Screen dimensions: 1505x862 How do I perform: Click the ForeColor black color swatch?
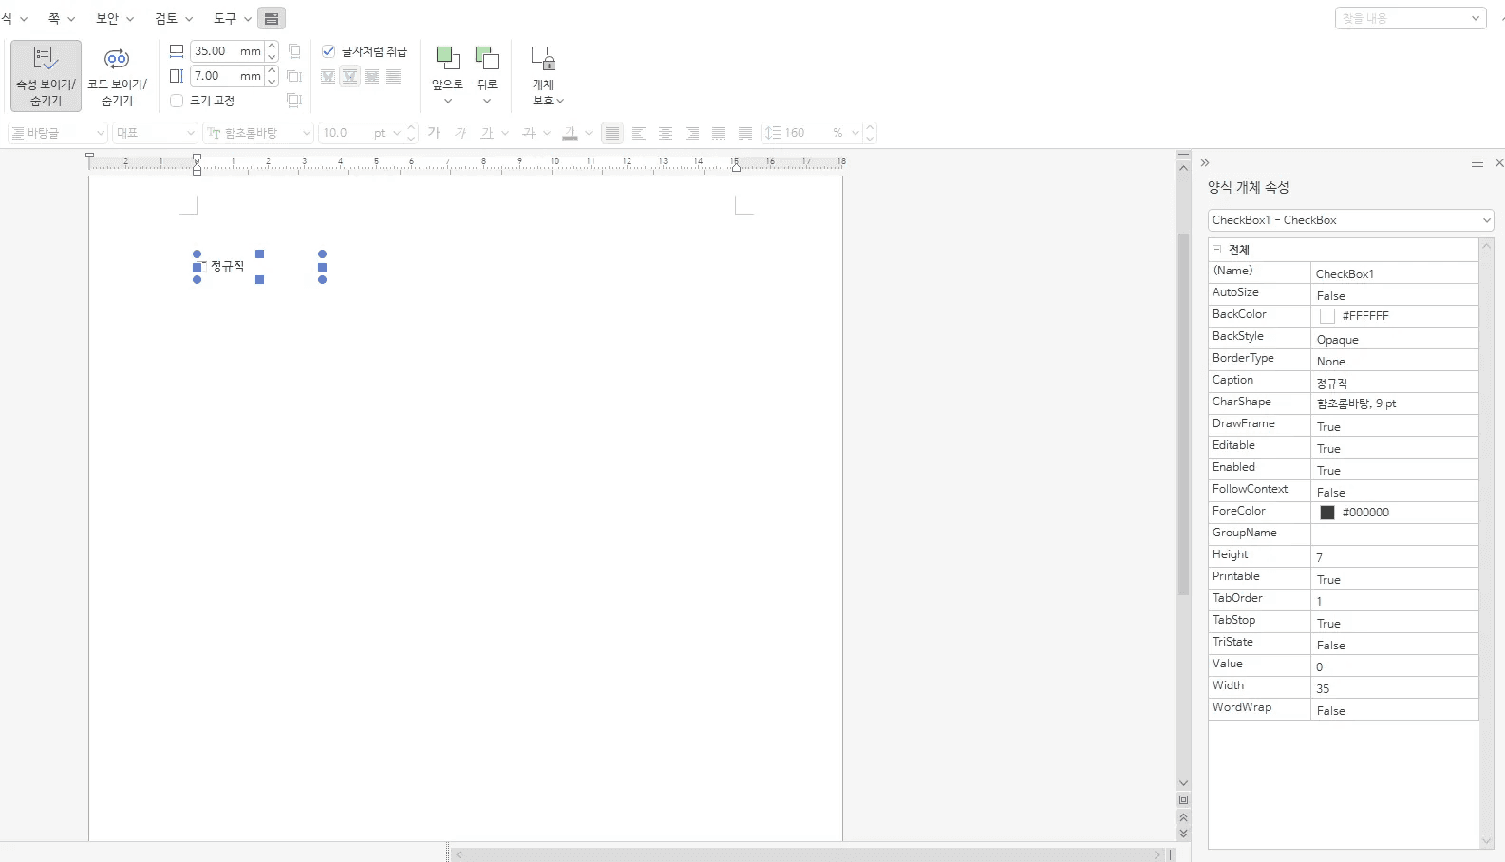[1327, 513]
